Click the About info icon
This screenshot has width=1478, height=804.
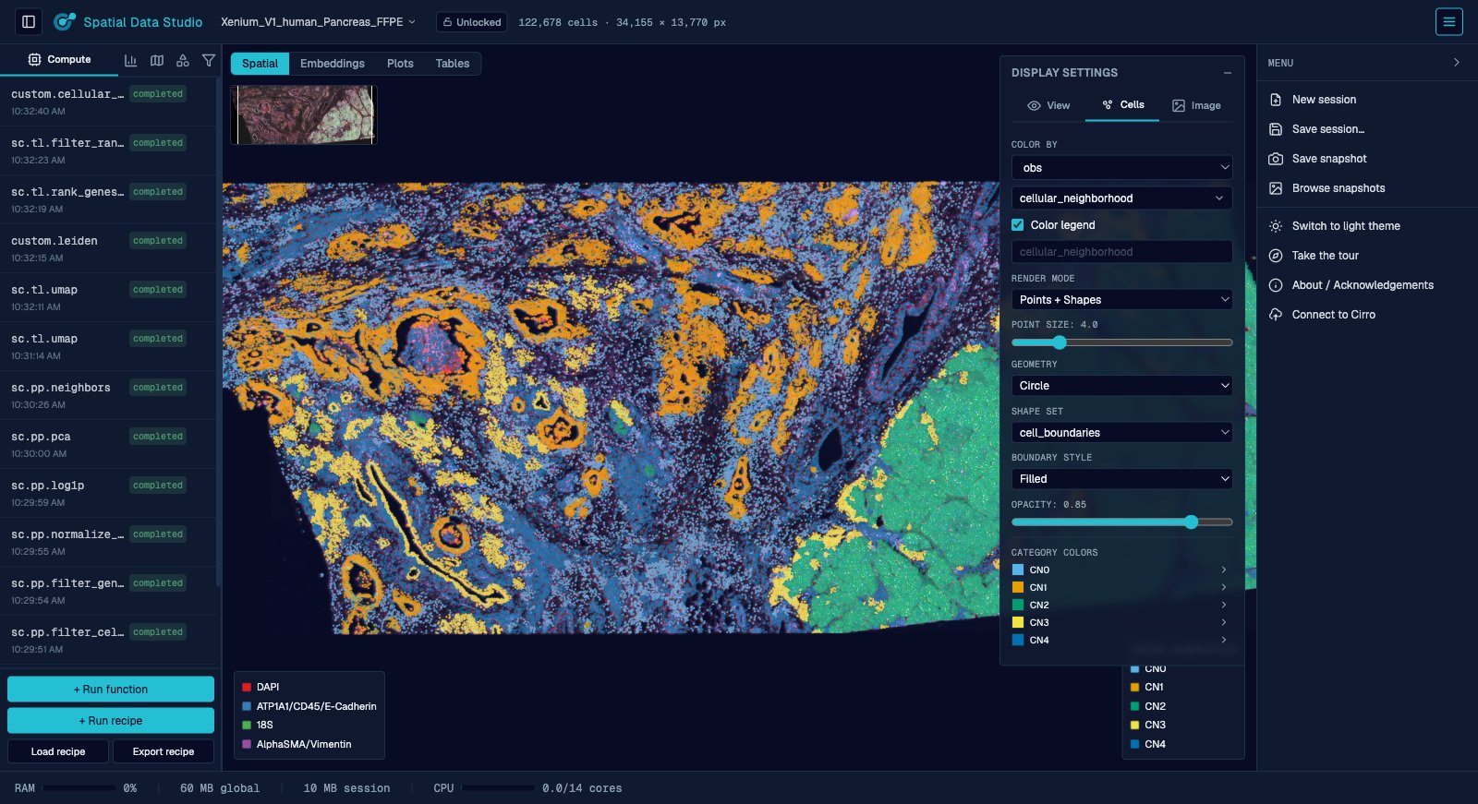[1276, 285]
